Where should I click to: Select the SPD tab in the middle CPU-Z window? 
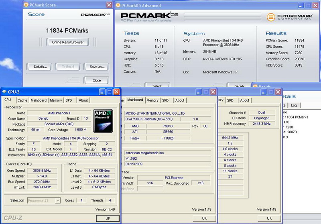tap(165, 100)
